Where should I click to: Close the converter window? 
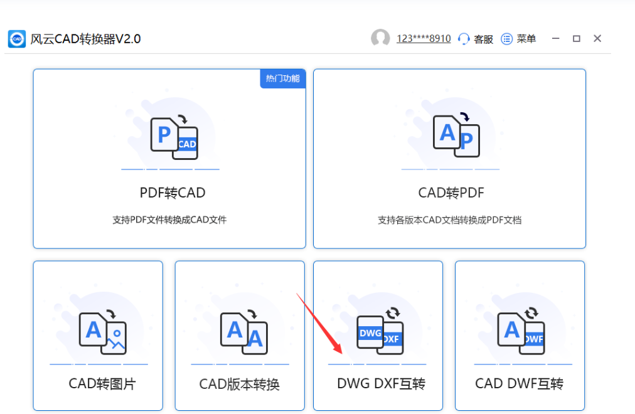point(597,38)
